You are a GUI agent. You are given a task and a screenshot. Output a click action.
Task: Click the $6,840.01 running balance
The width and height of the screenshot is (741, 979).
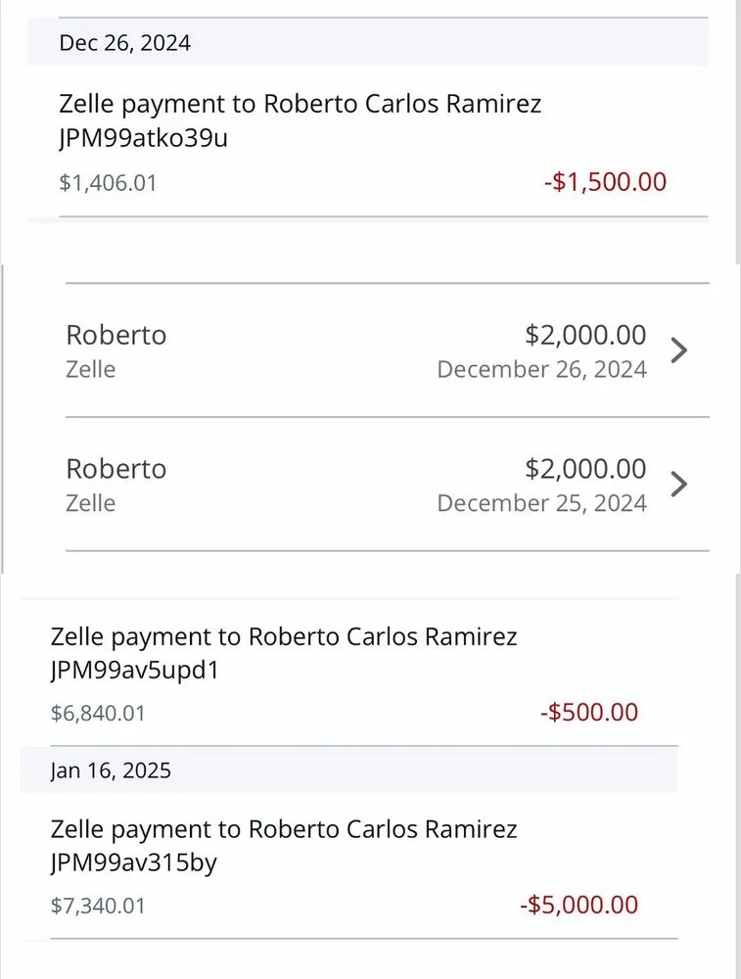pyautogui.click(x=98, y=714)
